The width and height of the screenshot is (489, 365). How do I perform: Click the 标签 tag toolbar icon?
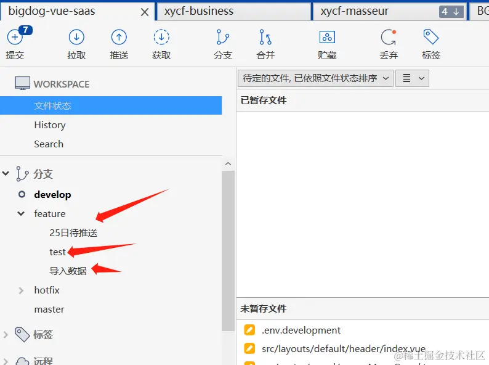coord(431,37)
